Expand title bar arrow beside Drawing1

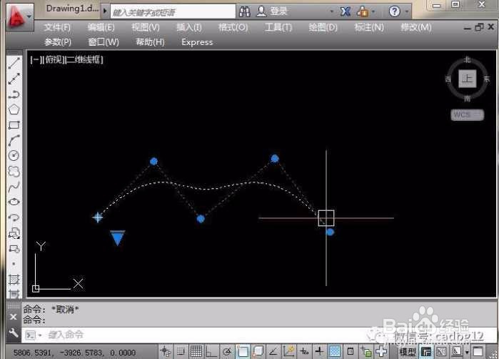click(105, 11)
